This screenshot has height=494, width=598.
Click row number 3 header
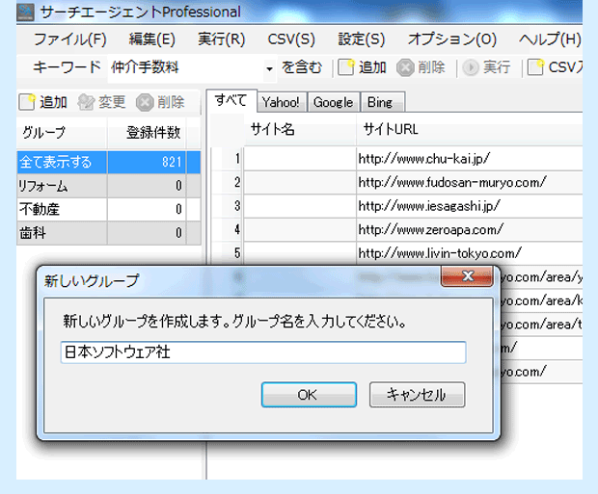(x=228, y=206)
